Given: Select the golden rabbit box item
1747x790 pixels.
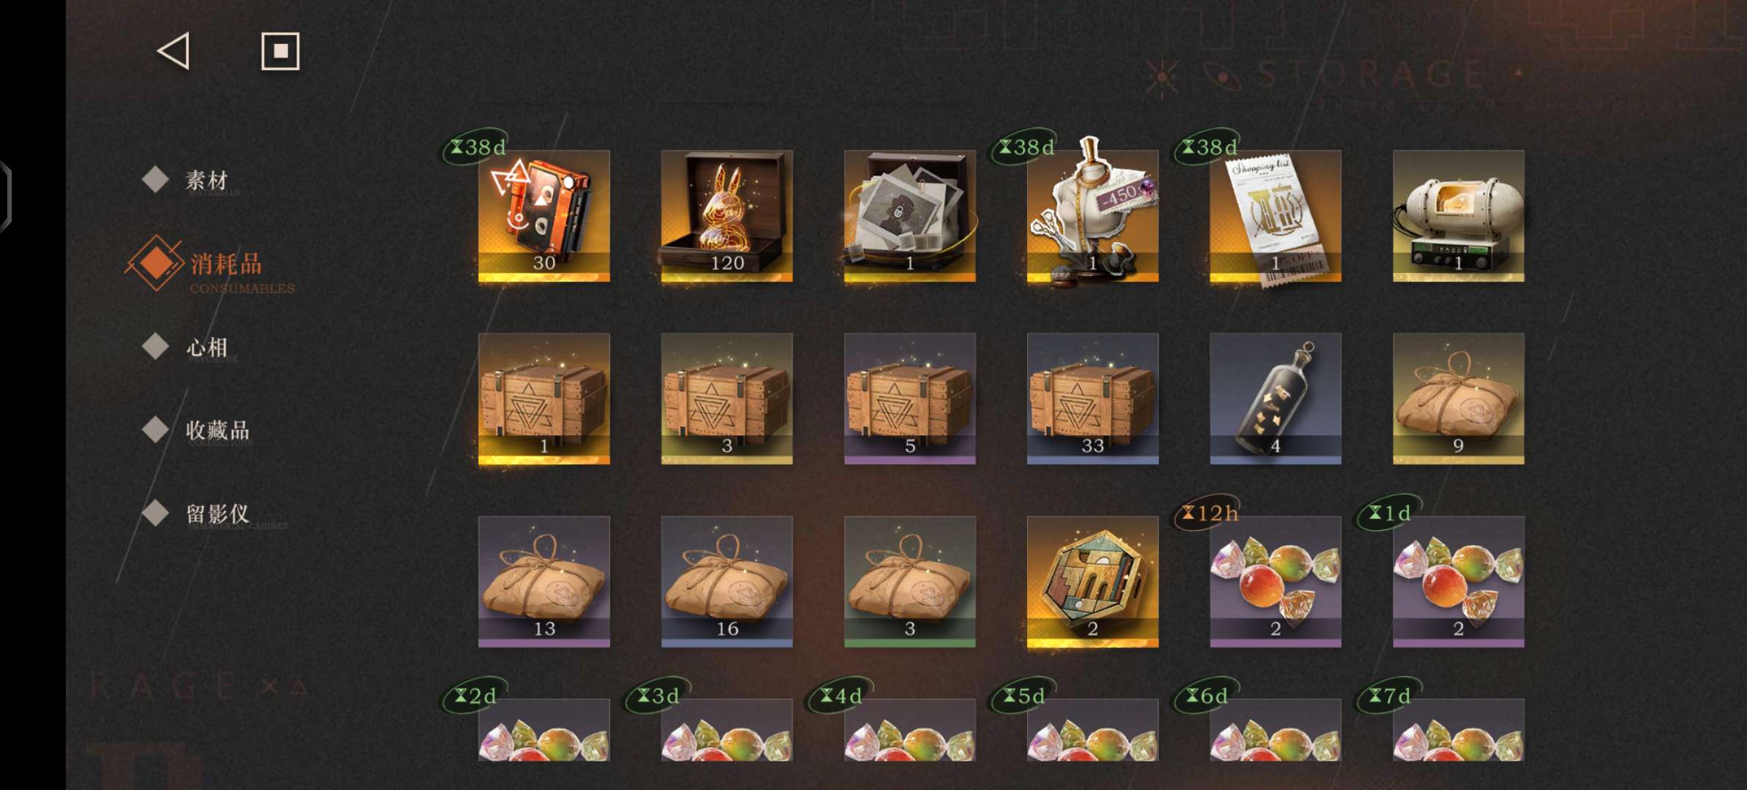Looking at the screenshot, I should (726, 216).
